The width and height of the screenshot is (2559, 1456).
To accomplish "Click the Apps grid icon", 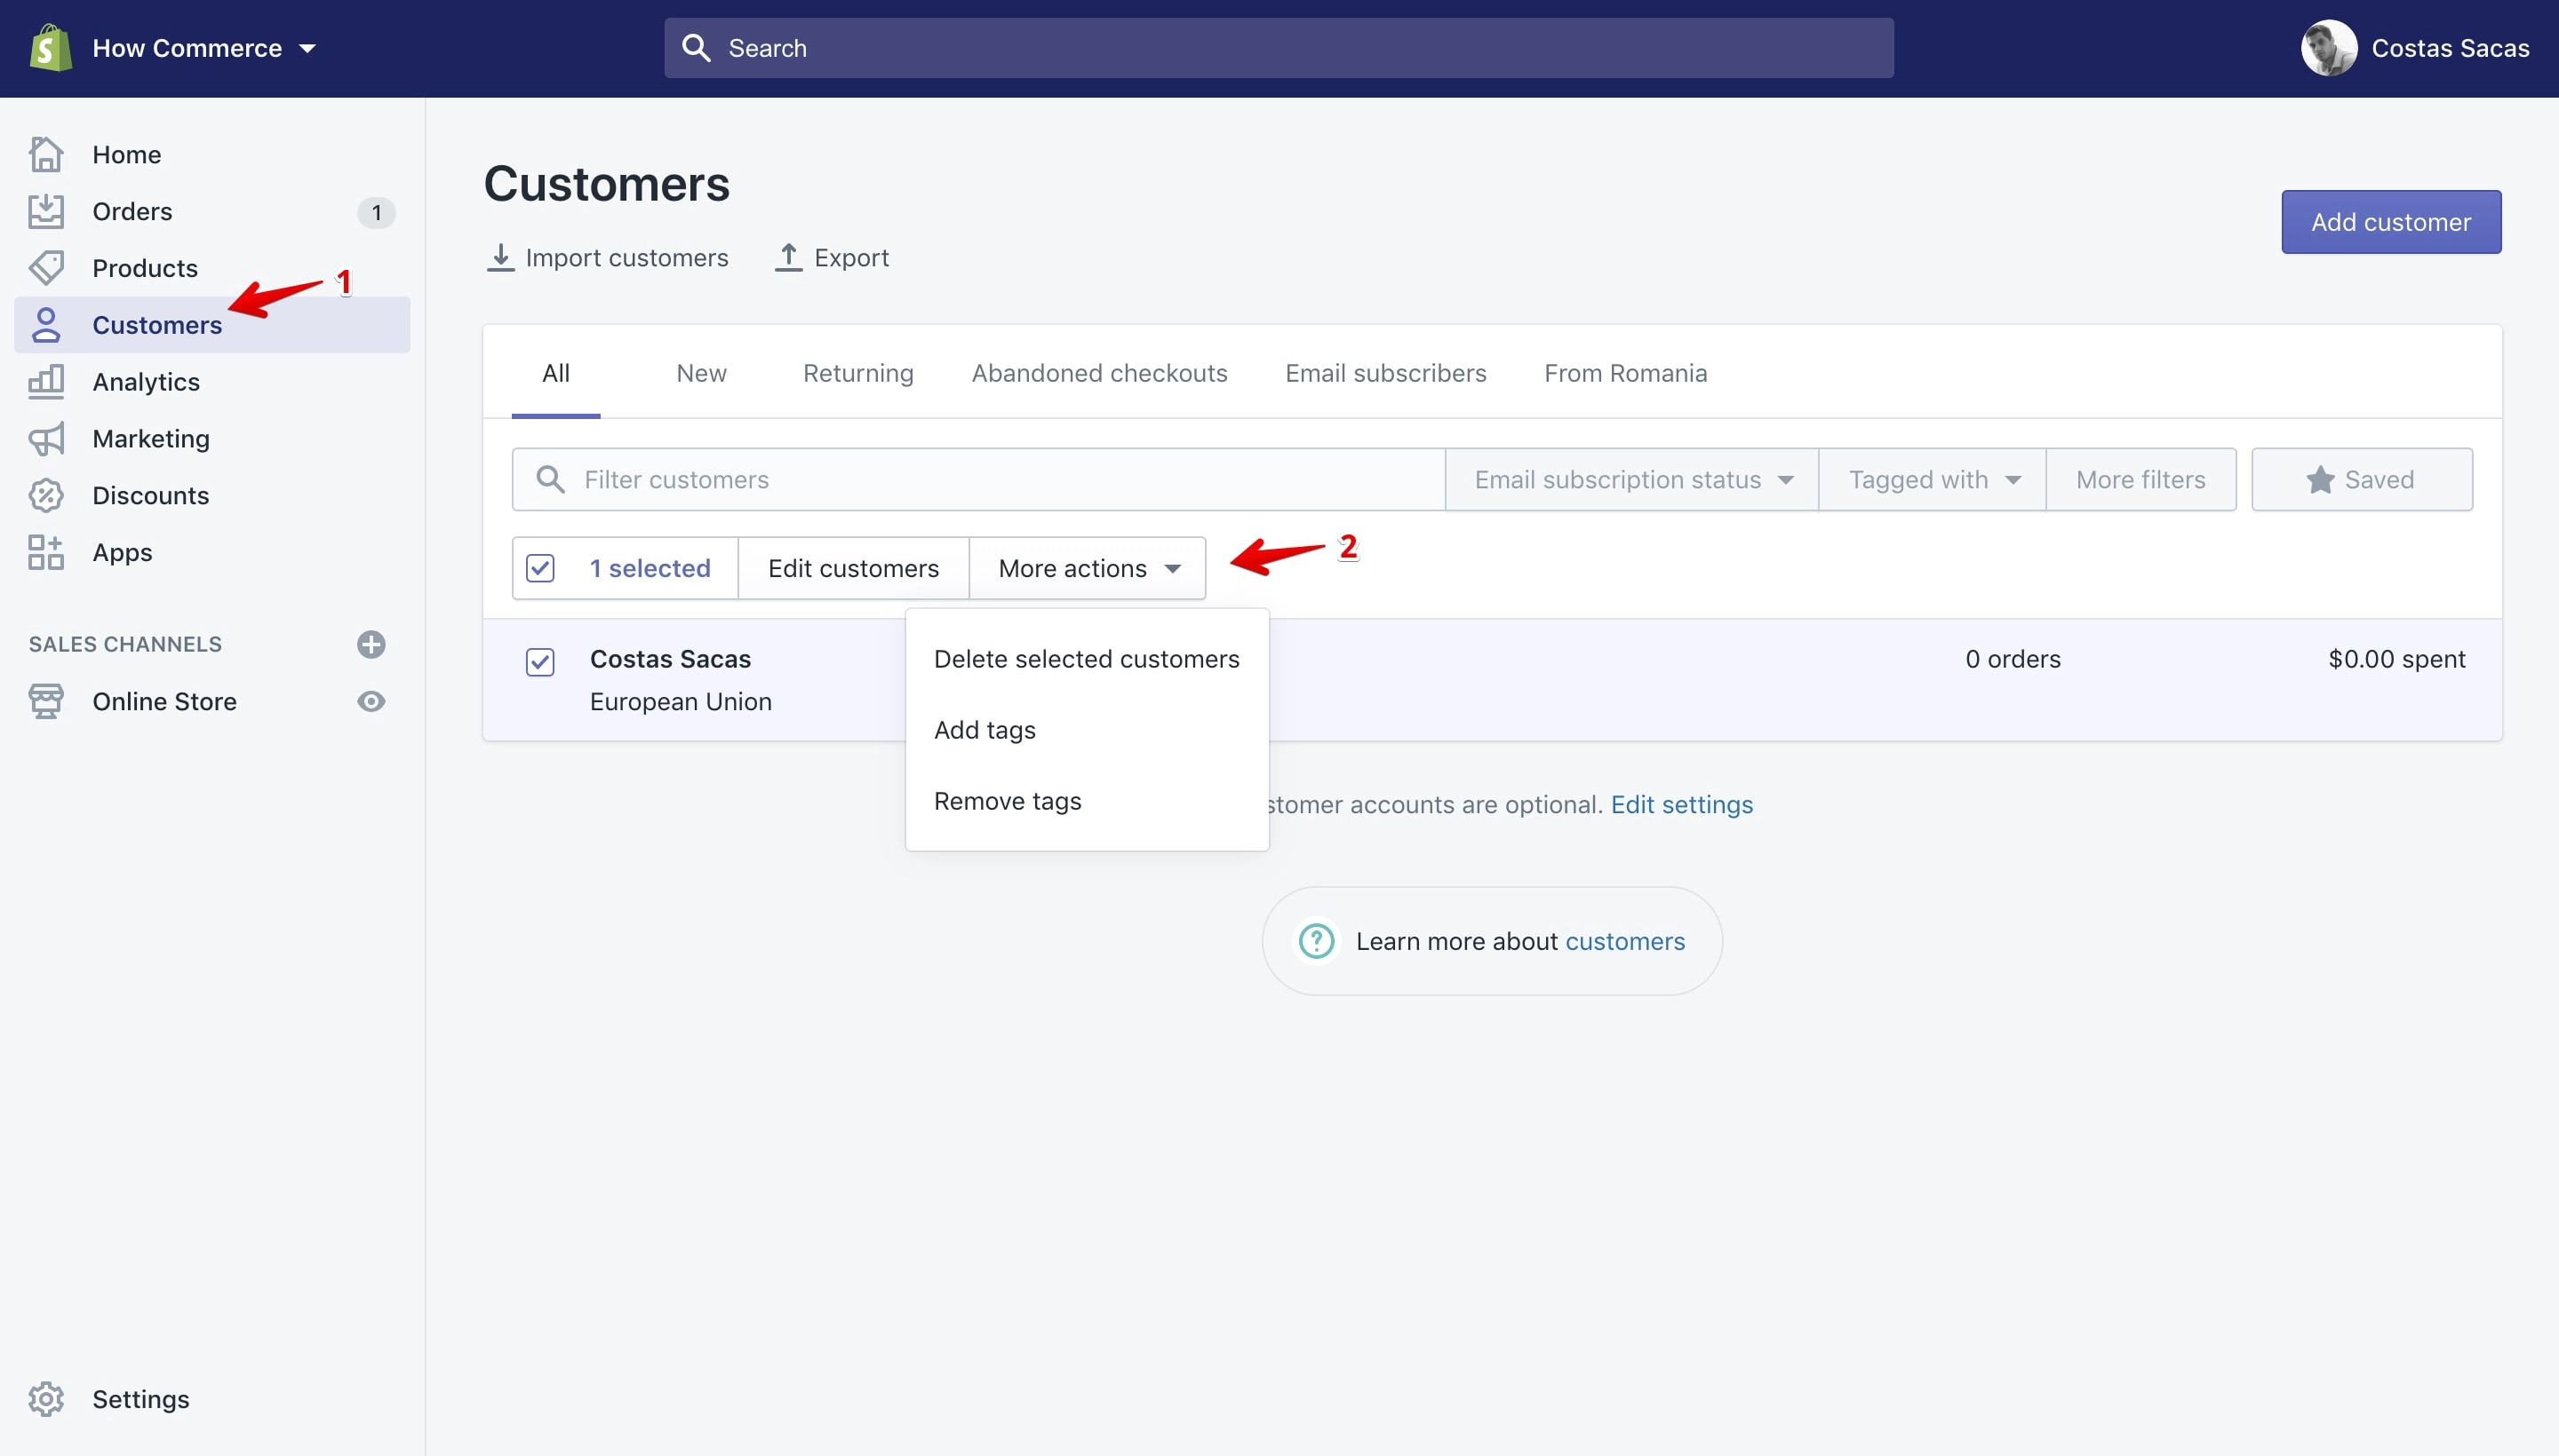I will tap(46, 552).
